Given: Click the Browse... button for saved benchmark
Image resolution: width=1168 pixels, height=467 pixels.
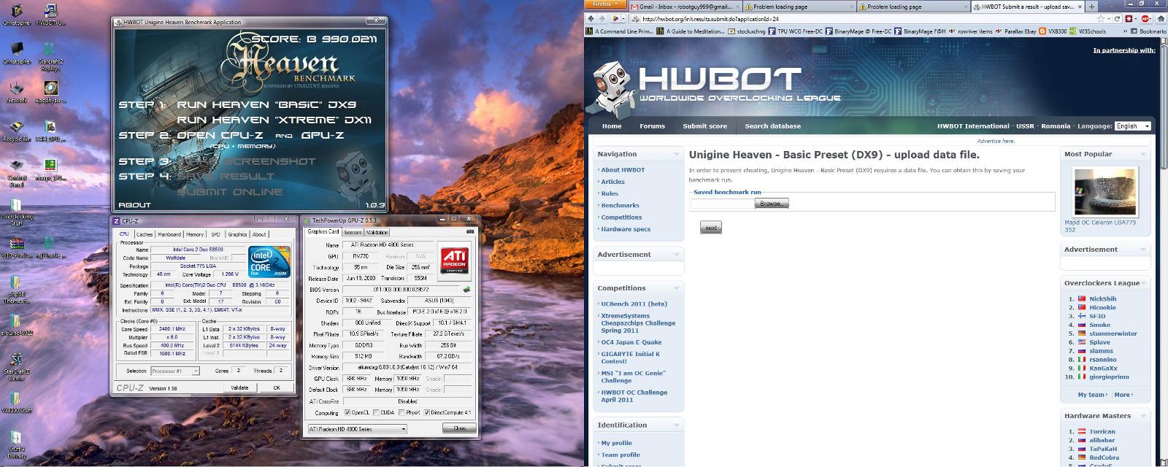Looking at the screenshot, I should (772, 204).
